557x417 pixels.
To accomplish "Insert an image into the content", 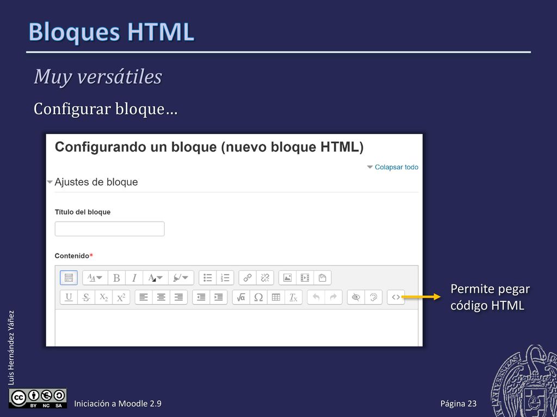I will pyautogui.click(x=287, y=277).
